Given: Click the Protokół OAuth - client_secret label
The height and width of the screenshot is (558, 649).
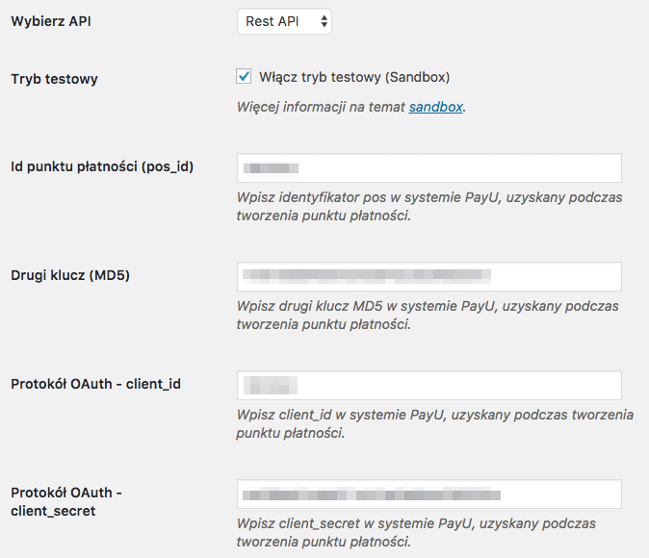Looking at the screenshot, I should (x=66, y=502).
